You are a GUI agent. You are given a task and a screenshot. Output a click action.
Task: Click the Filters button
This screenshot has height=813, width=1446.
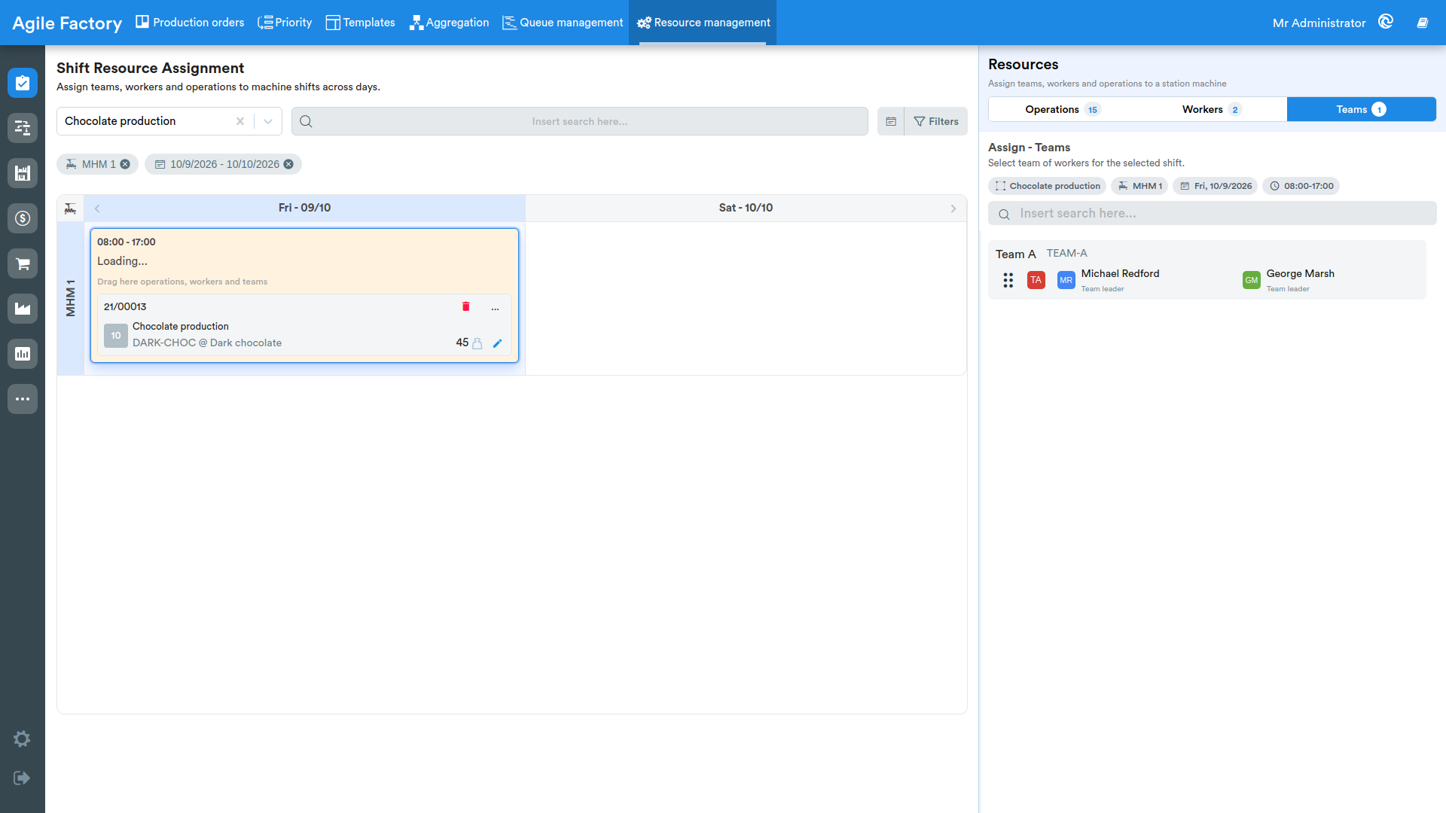pyautogui.click(x=936, y=121)
